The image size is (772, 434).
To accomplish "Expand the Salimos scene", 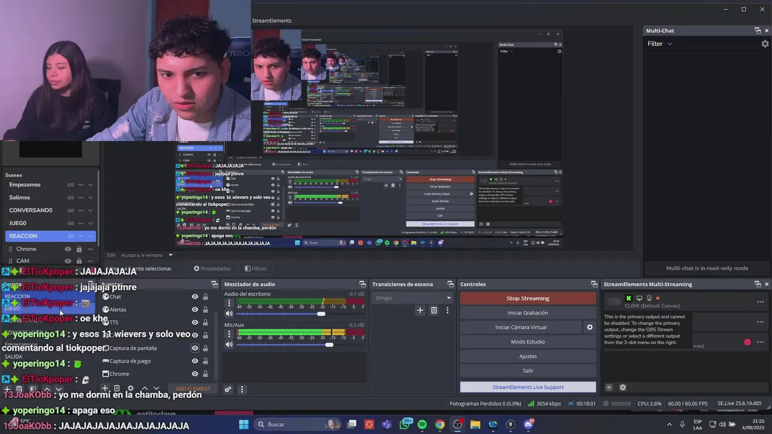I will pos(90,198).
